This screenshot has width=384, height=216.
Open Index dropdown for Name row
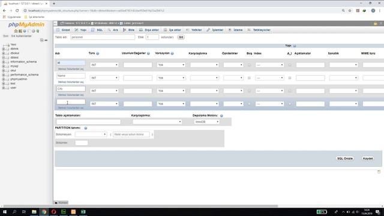[x=269, y=78]
